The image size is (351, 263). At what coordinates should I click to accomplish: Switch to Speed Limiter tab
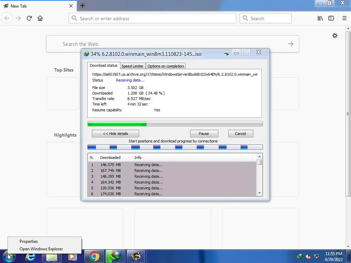tap(132, 66)
